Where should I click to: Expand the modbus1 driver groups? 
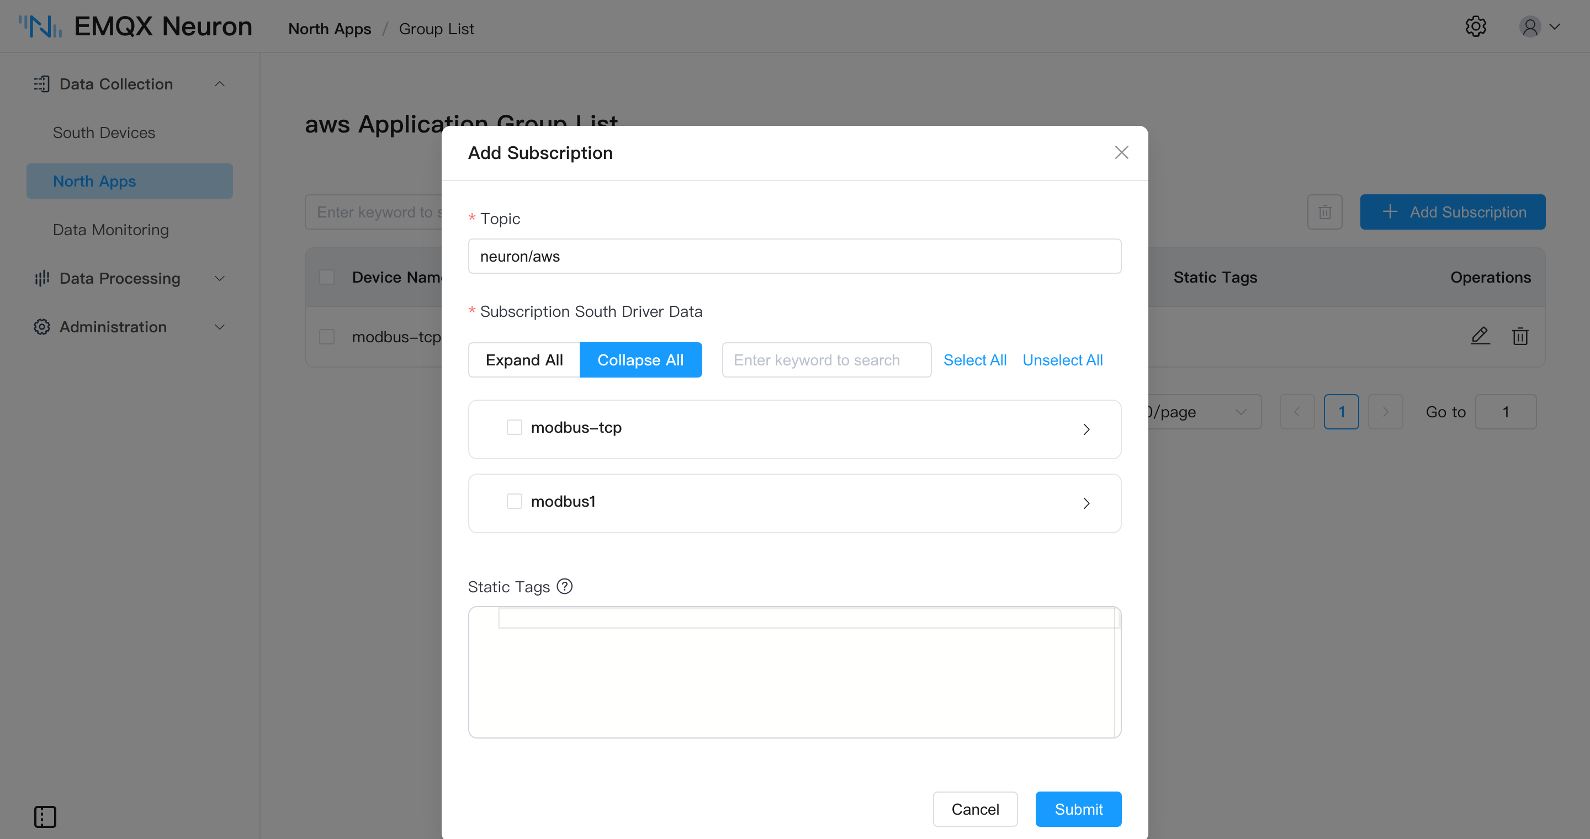pos(1086,503)
